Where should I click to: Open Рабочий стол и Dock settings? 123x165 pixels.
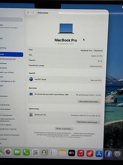tap(7, 72)
